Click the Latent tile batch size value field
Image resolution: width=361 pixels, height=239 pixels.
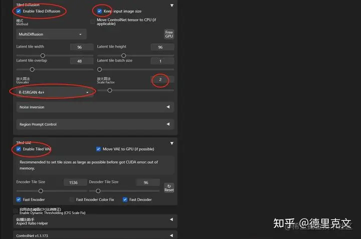point(162,61)
